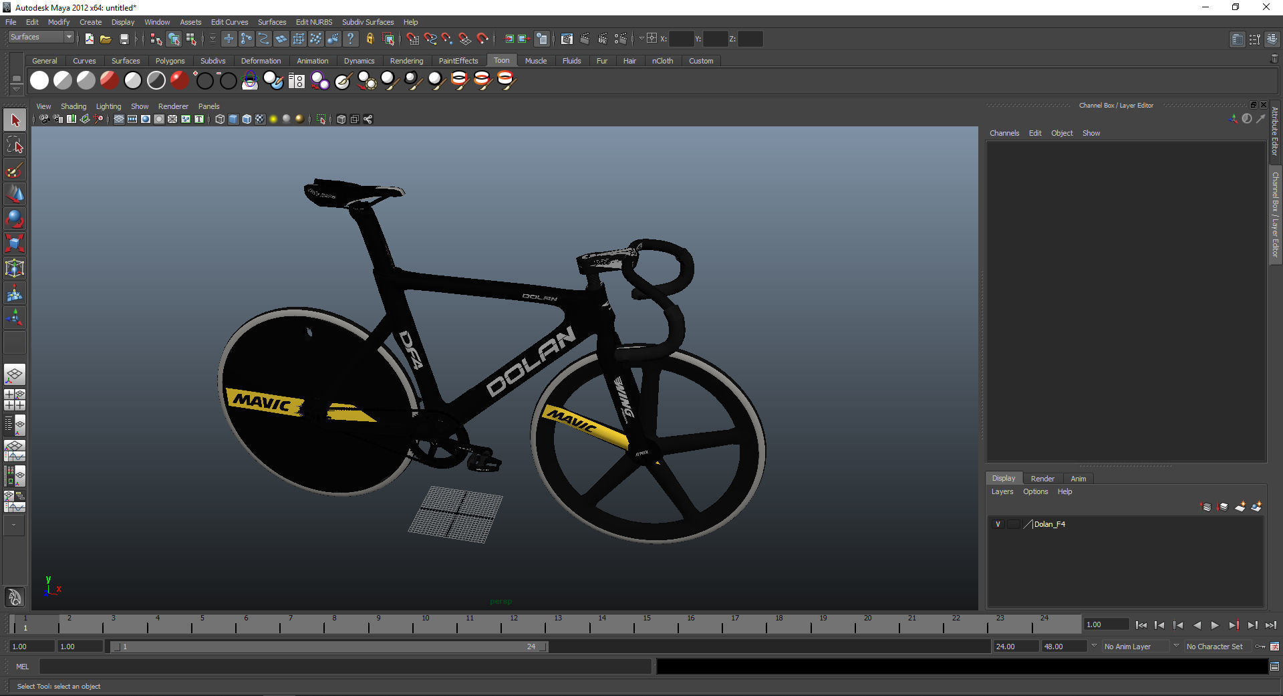
Task: Click frame 12 on the time slider
Action: (x=513, y=624)
